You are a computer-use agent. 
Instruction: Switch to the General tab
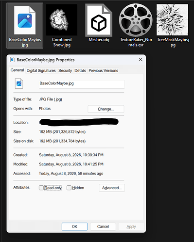[17, 70]
